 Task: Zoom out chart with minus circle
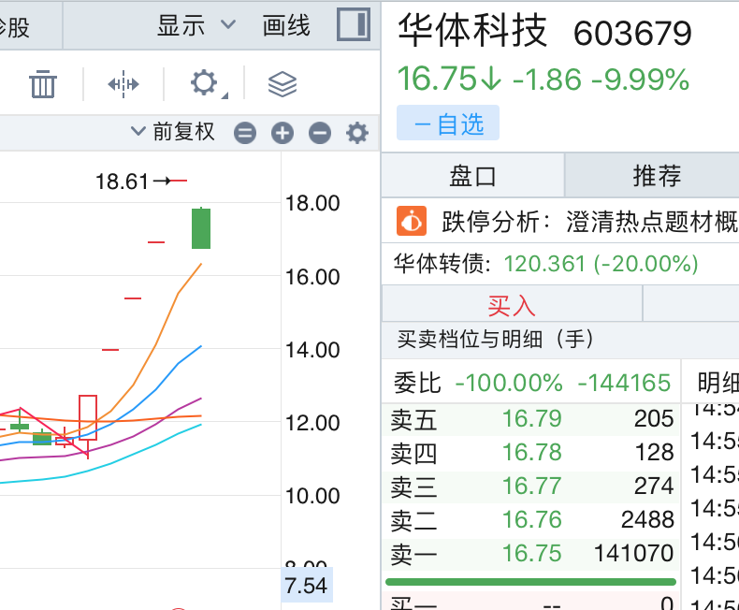point(320,133)
